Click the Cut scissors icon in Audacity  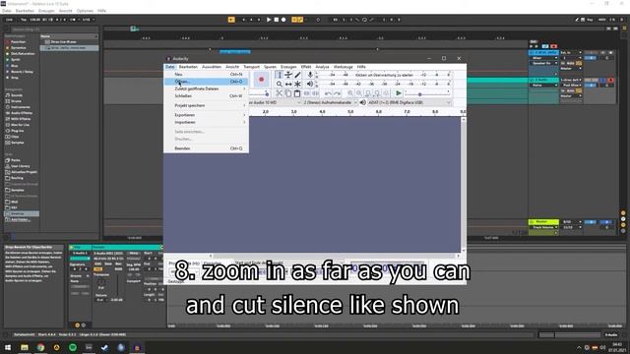click(280, 93)
